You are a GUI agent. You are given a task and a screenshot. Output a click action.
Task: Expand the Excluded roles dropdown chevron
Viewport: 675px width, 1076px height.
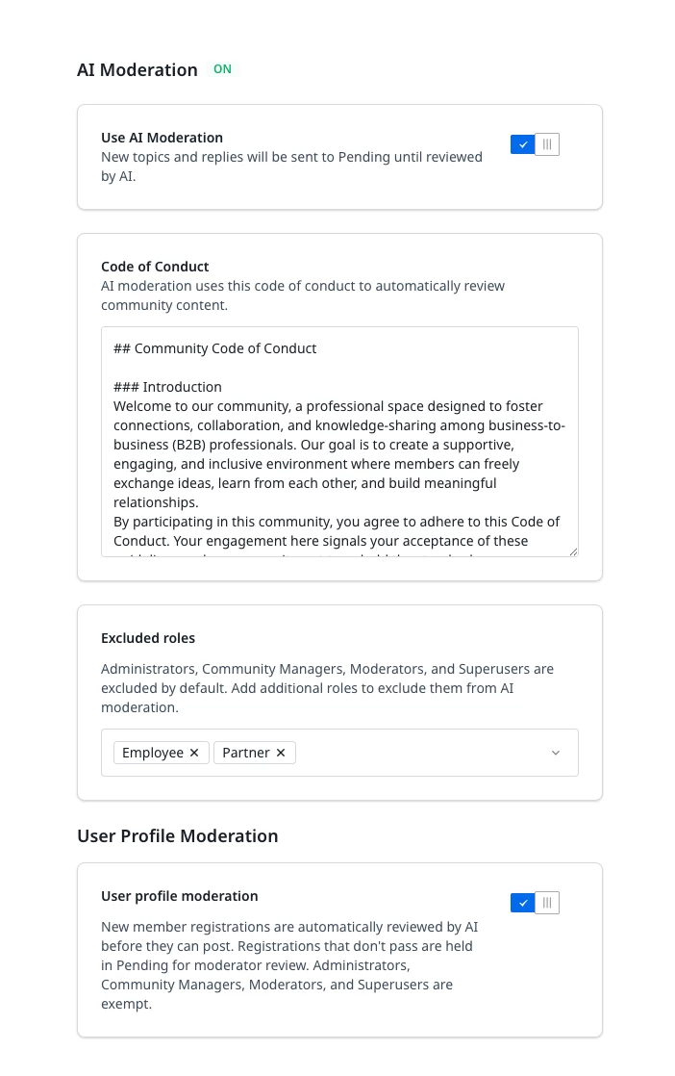click(x=556, y=753)
